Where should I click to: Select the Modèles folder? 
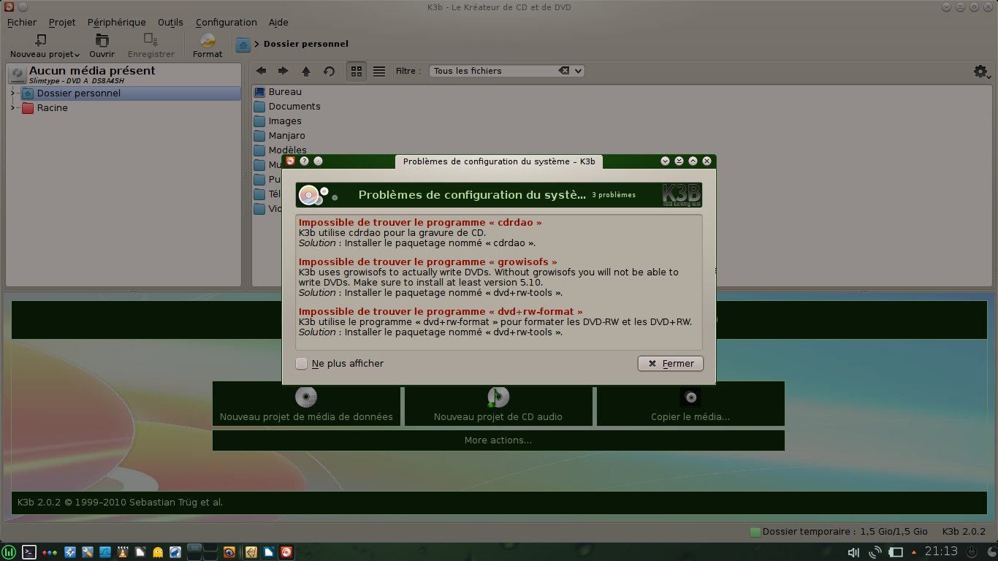[x=281, y=150]
